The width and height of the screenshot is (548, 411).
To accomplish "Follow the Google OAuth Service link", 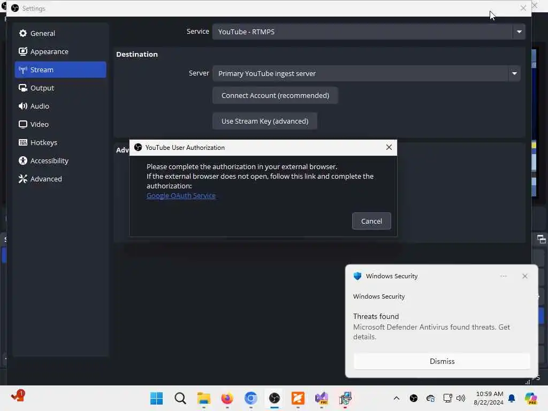I will pyautogui.click(x=181, y=196).
